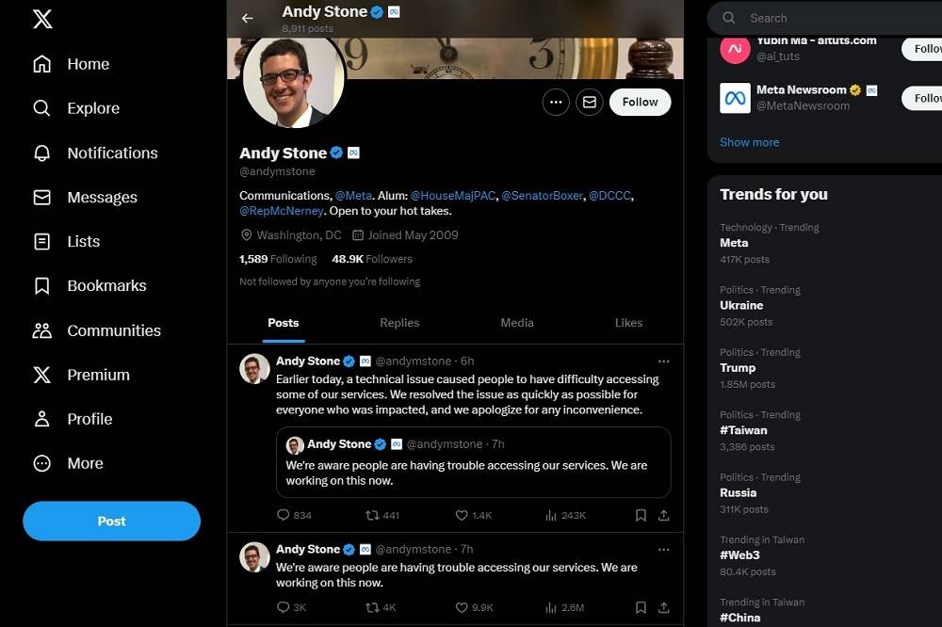Open the three-dot menu on second post

tap(663, 550)
